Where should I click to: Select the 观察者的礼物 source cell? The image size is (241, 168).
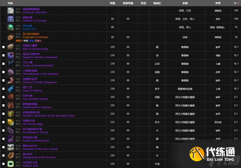tap(185, 89)
